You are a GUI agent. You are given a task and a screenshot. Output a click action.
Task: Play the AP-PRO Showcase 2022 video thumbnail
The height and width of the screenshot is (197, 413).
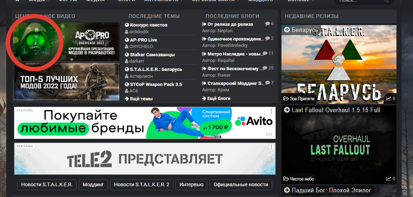(66, 42)
